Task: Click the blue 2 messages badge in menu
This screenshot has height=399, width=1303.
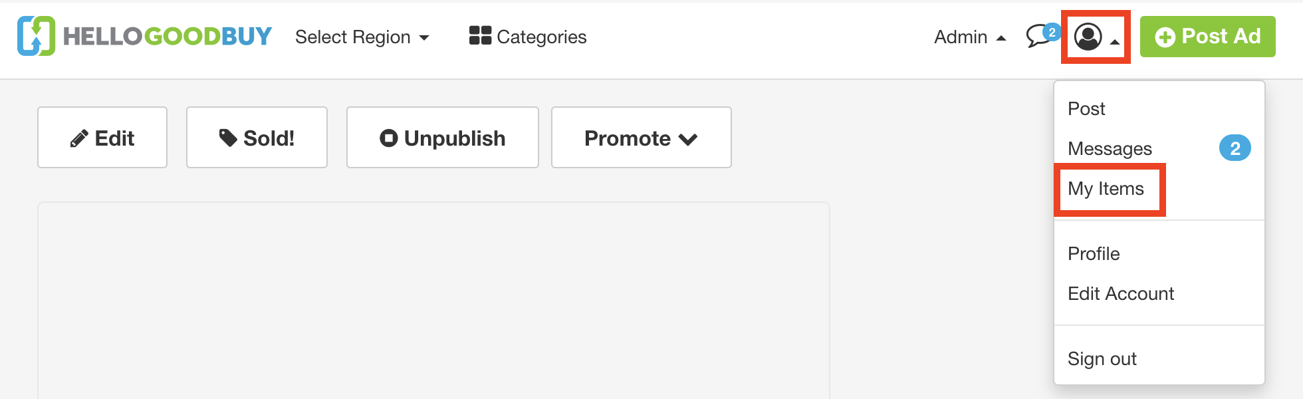Action: 1235,148
